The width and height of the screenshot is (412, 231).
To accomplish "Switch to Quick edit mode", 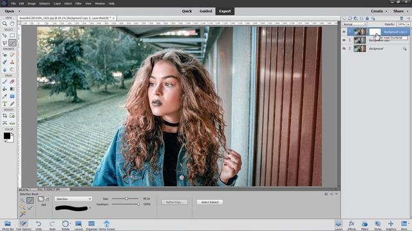I will tap(187, 12).
